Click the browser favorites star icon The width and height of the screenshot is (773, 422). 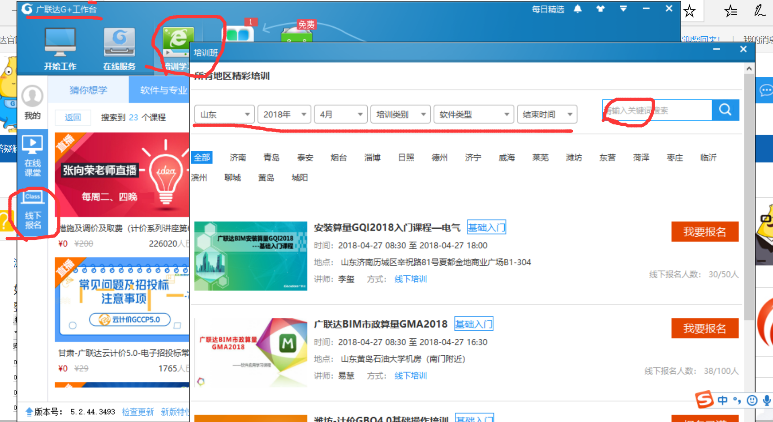(690, 11)
